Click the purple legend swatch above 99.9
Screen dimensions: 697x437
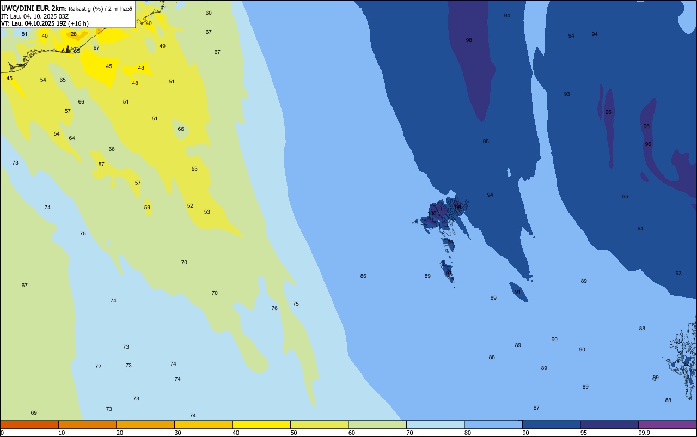coord(667,424)
